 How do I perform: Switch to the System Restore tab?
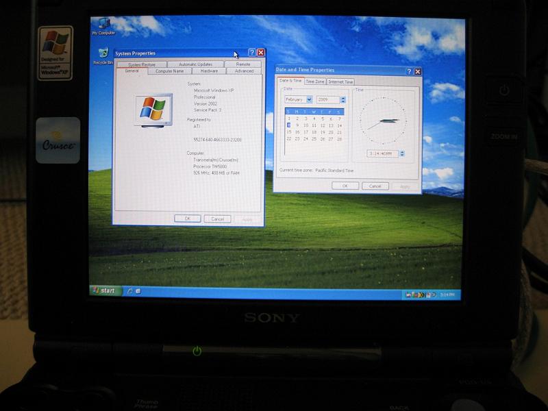[x=142, y=64]
